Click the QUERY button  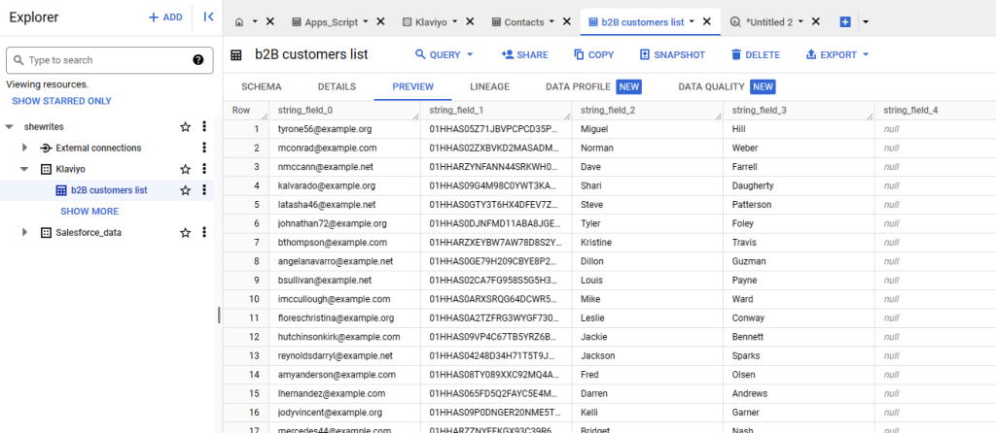coord(444,55)
